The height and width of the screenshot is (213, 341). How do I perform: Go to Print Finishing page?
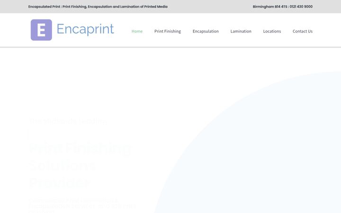[x=168, y=31]
